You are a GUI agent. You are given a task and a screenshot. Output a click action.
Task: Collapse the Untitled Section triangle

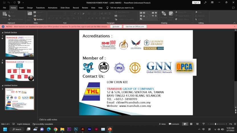point(2,86)
